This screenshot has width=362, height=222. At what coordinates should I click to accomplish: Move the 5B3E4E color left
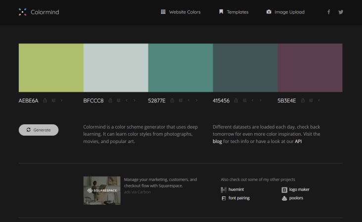pos(319,101)
